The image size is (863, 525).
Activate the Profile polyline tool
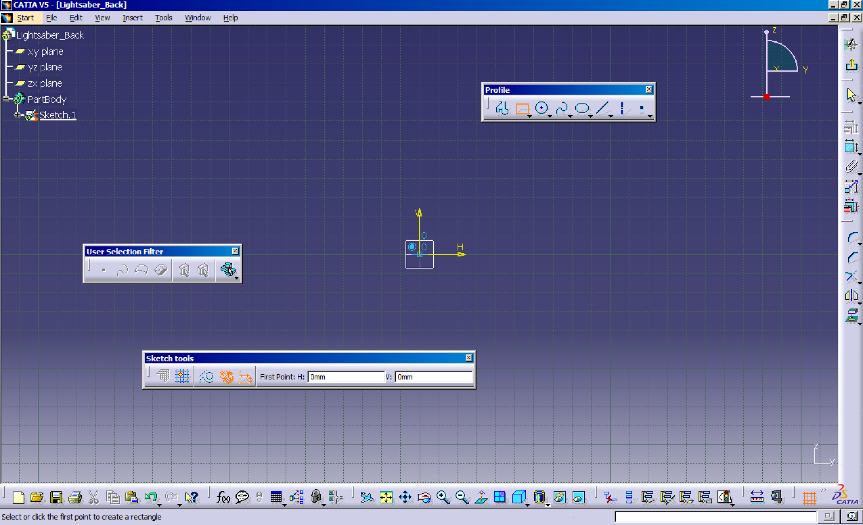(x=502, y=109)
